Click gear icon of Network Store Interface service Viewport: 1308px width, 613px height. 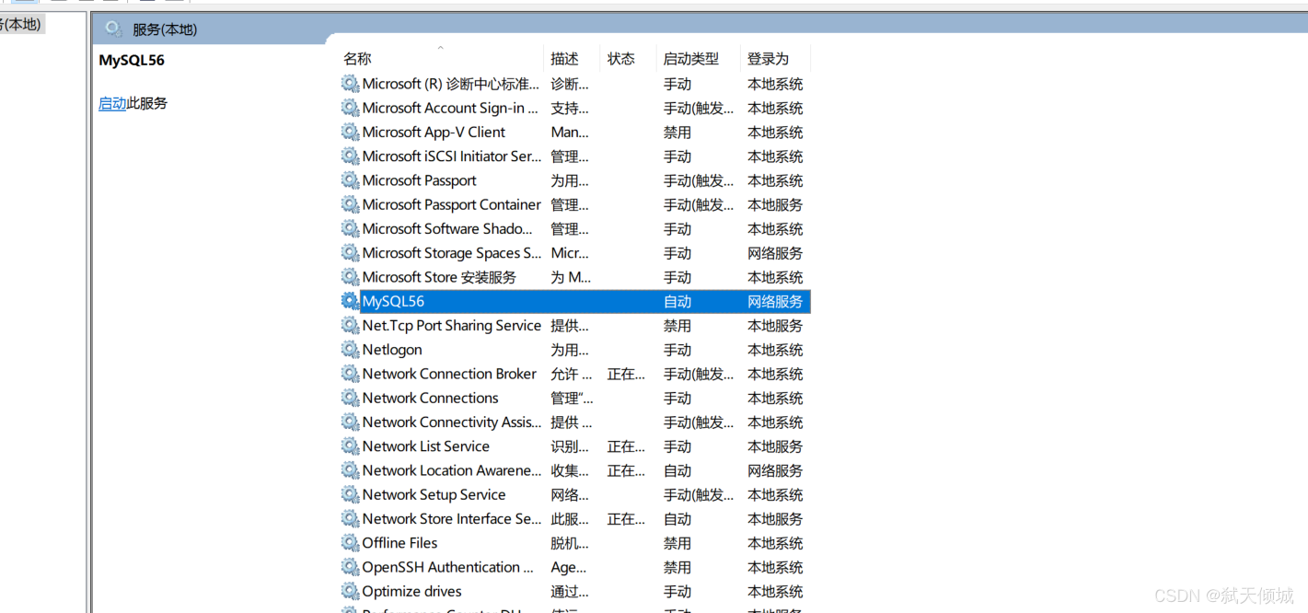coord(350,519)
